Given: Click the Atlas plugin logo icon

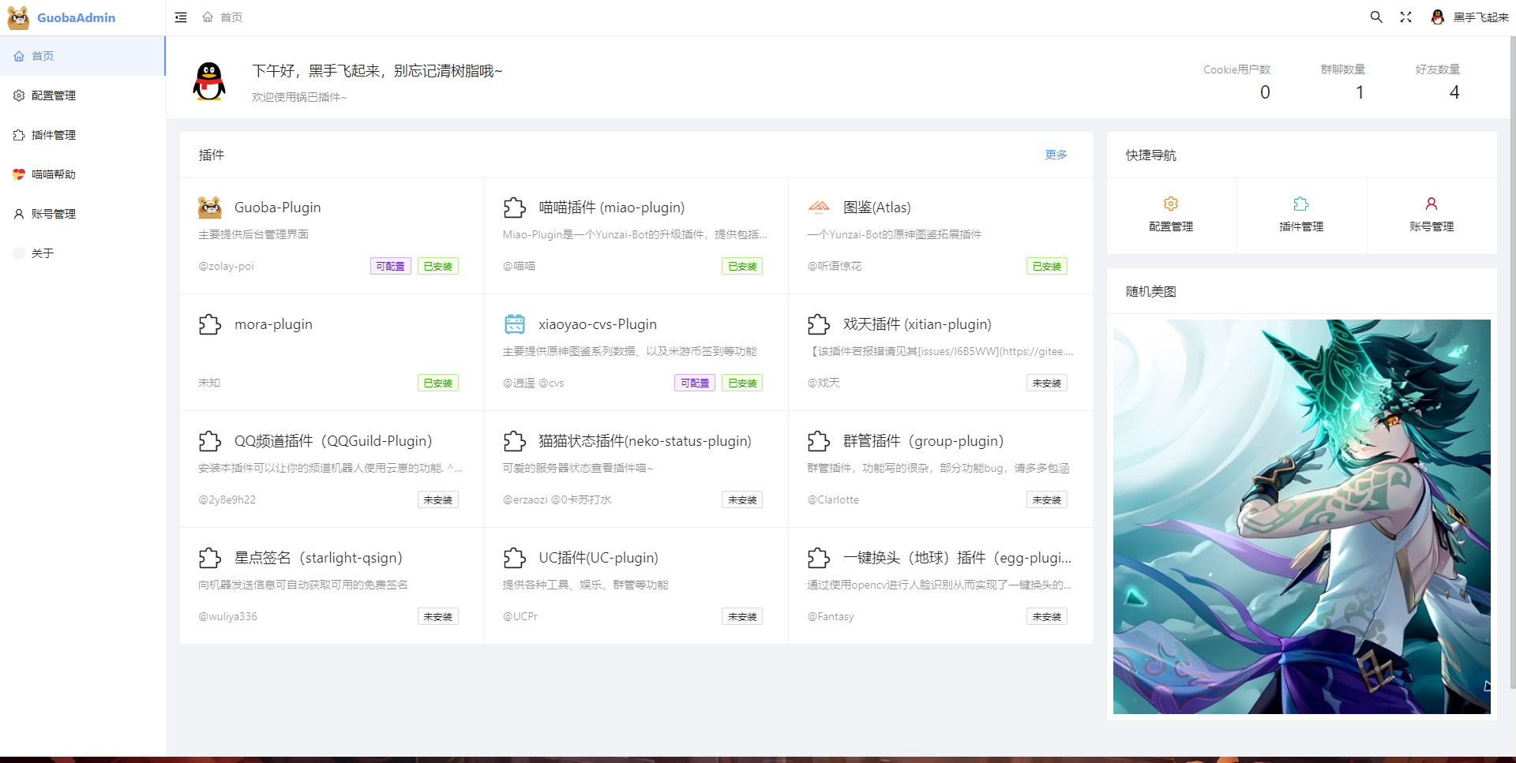Looking at the screenshot, I should click(819, 208).
